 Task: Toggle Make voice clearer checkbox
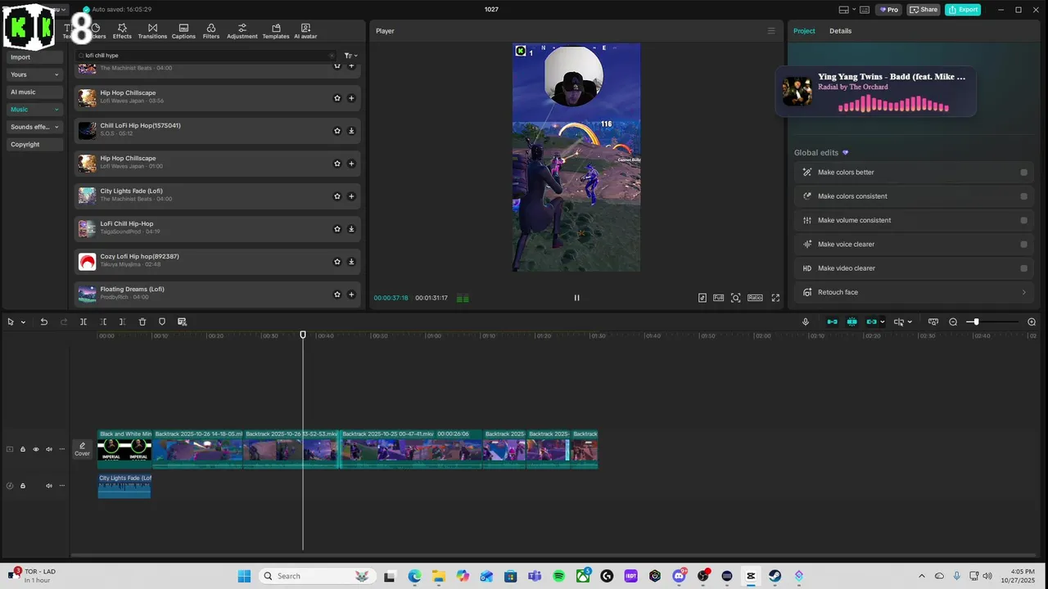click(1023, 245)
